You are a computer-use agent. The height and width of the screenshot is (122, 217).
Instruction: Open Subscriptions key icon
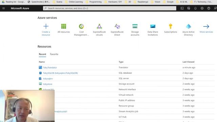pos(171,26)
